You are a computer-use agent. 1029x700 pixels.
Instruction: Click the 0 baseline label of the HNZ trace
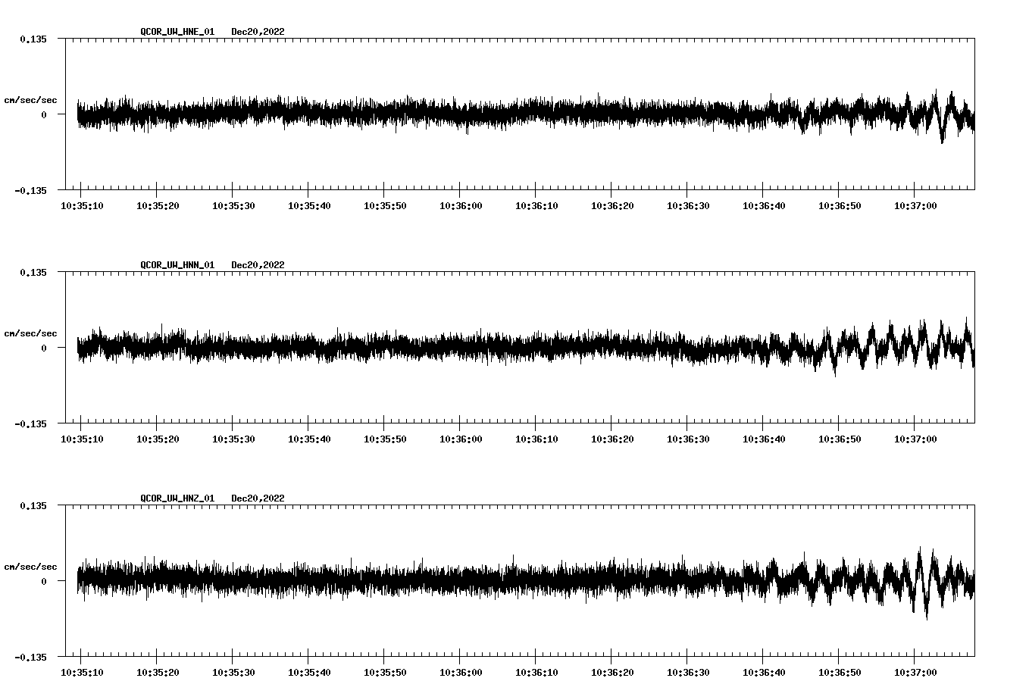pos(45,582)
